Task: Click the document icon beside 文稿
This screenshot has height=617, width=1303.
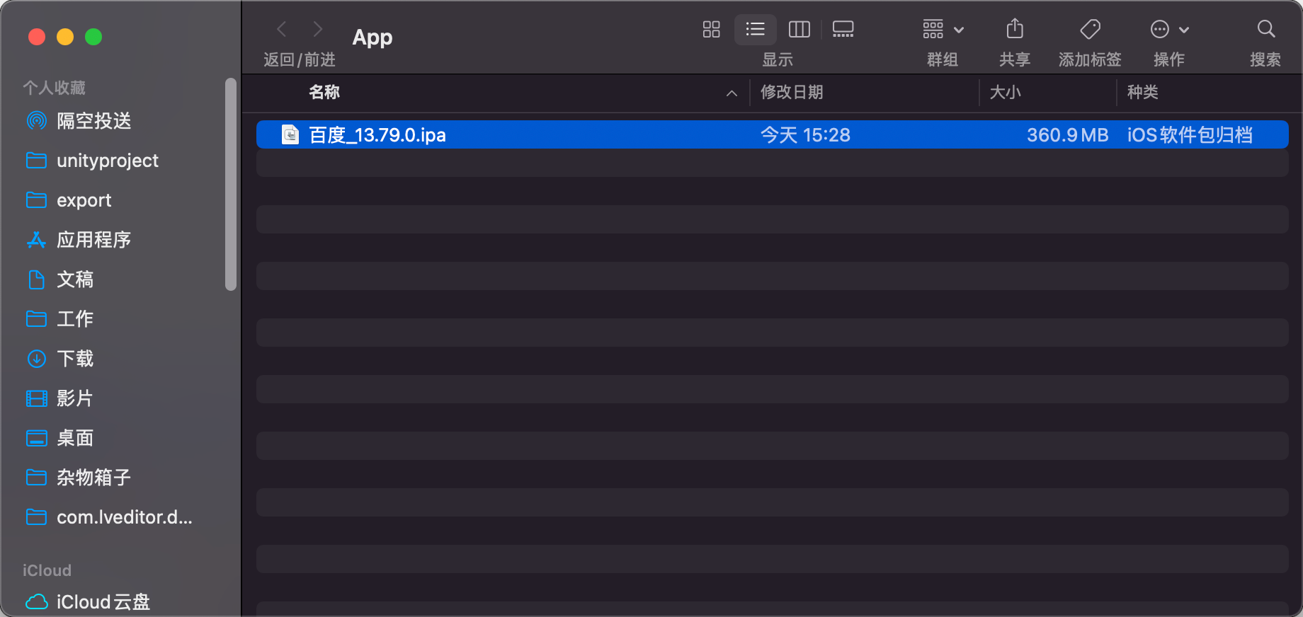Action: pyautogui.click(x=37, y=279)
